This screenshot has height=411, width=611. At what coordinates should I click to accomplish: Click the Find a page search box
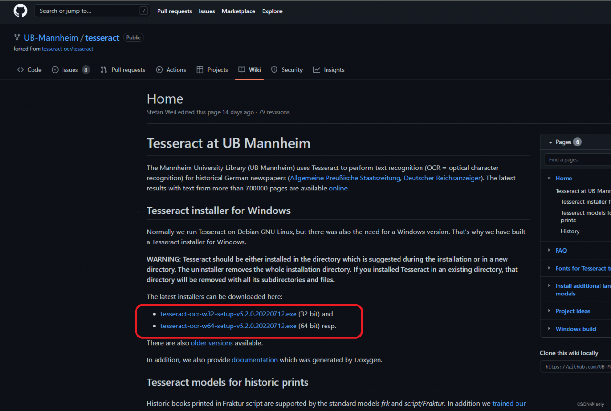[578, 159]
